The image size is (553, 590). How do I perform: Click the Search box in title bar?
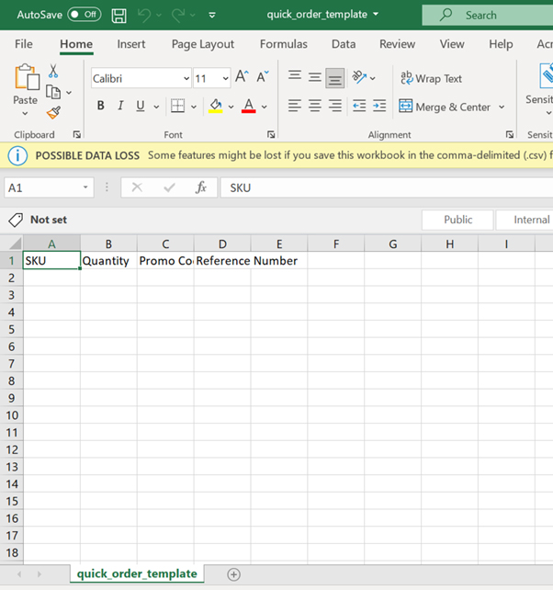tap(488, 15)
